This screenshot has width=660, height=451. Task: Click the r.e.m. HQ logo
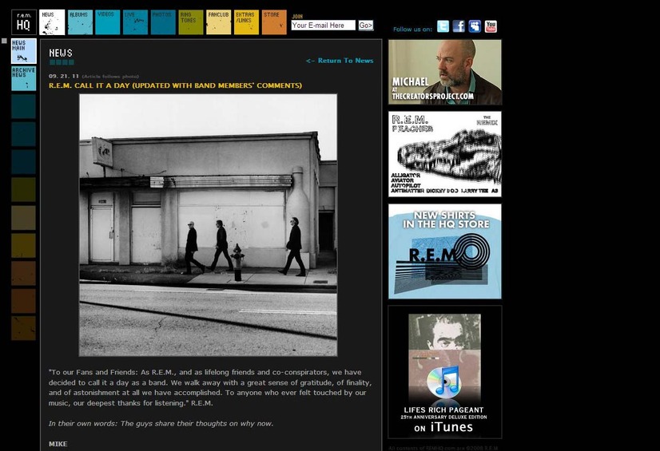click(x=24, y=22)
